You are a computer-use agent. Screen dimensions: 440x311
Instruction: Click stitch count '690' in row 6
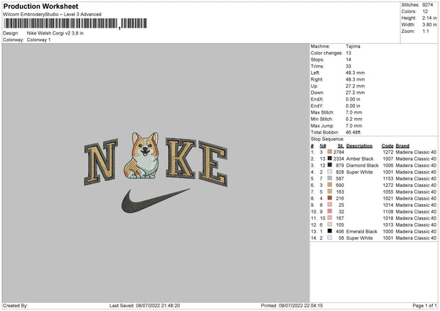click(340, 186)
